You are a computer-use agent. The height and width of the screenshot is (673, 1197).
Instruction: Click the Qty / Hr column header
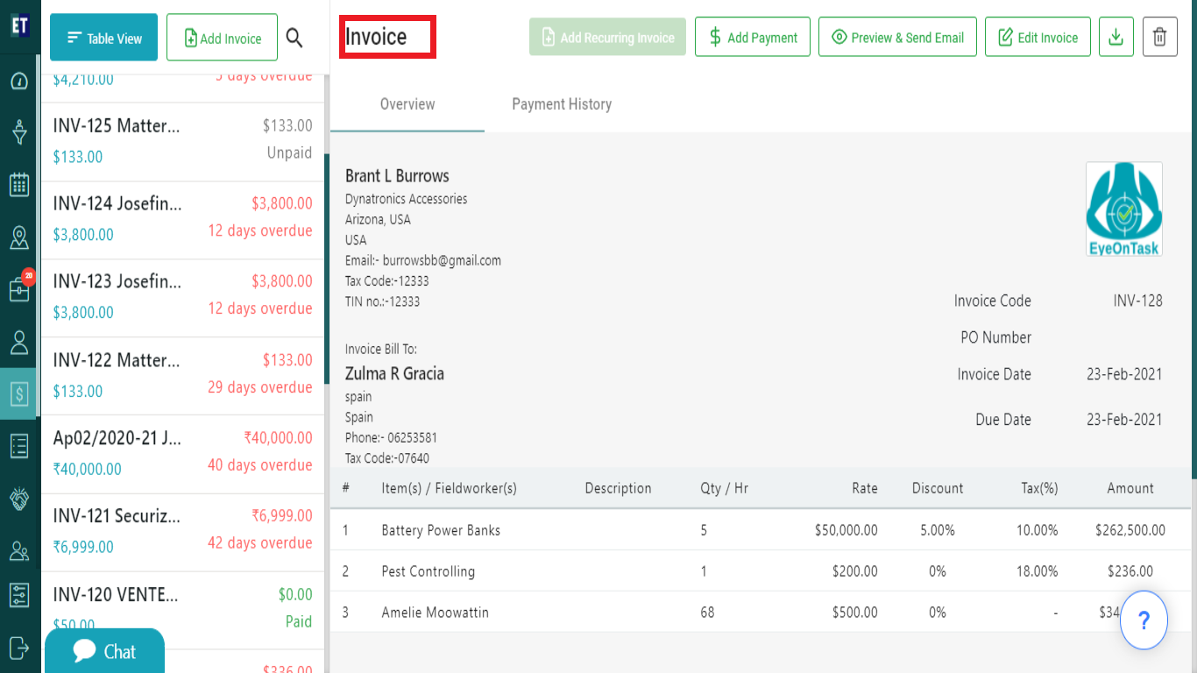point(724,488)
